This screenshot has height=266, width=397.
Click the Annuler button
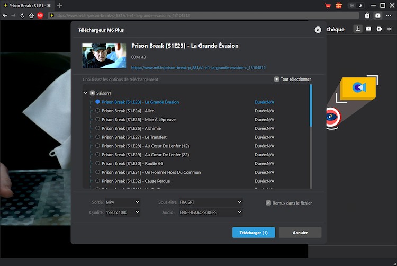(x=300, y=233)
